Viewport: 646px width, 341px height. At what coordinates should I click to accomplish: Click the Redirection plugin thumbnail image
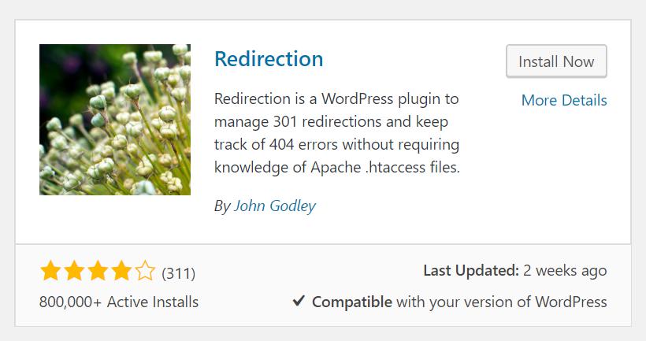[115, 120]
